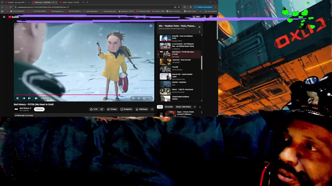Go to YouTube home via logo

pos(13,17)
